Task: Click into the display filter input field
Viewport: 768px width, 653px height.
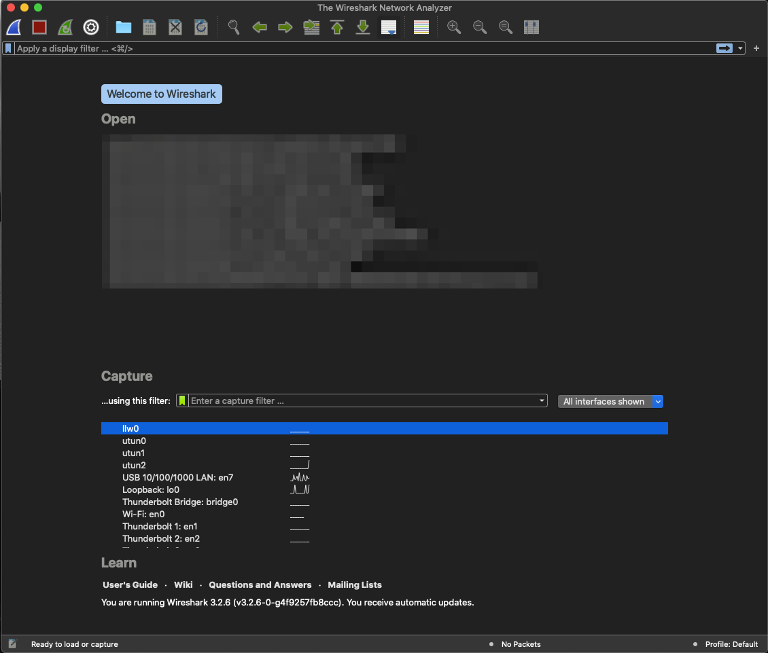Action: click(x=362, y=48)
